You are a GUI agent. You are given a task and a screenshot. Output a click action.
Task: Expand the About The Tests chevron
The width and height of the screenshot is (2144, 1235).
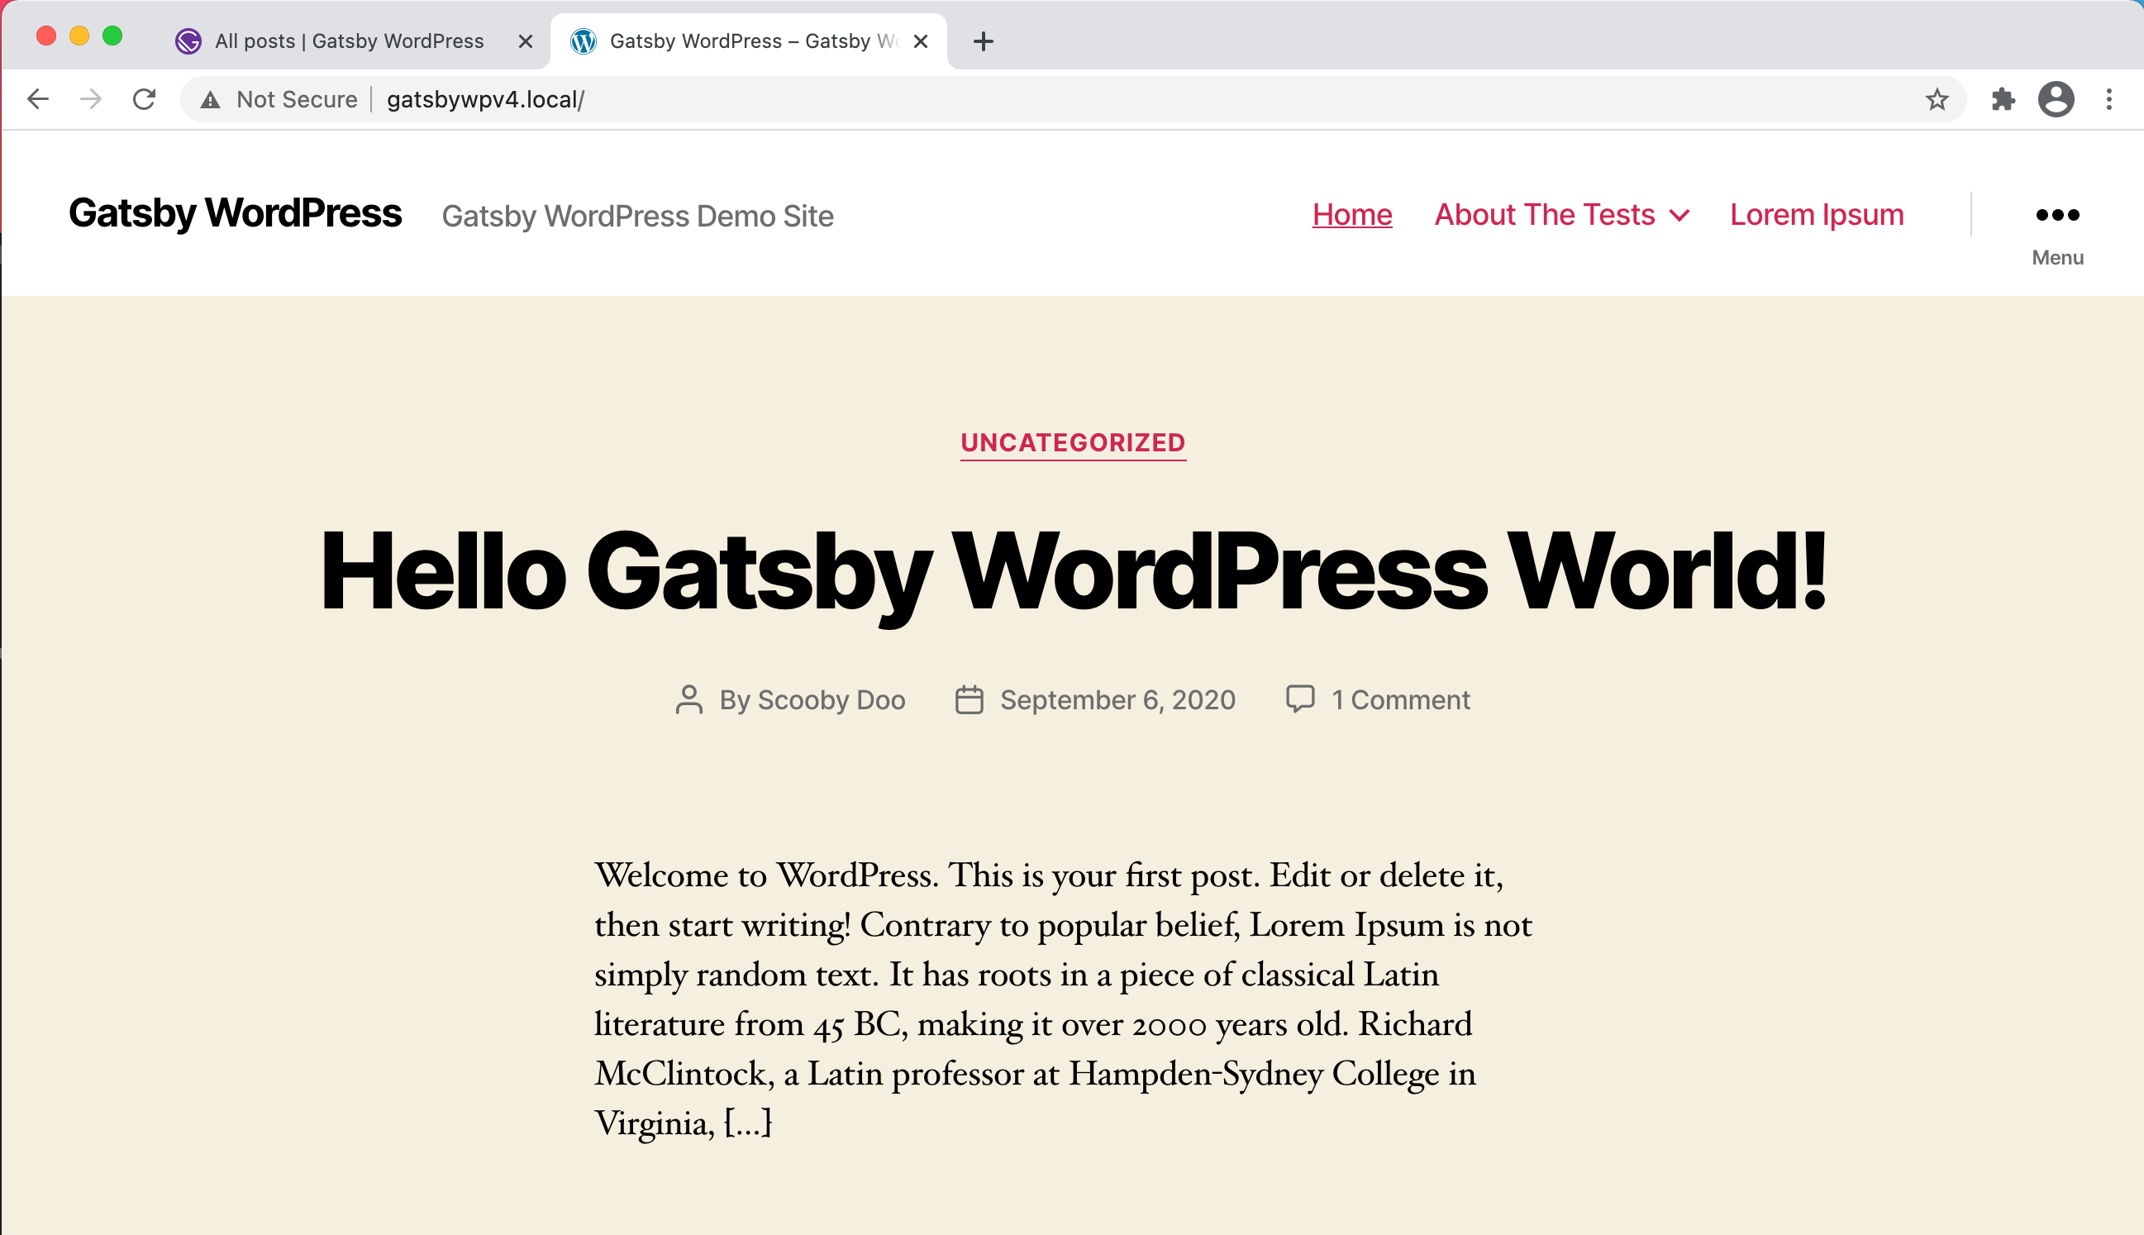click(1679, 216)
